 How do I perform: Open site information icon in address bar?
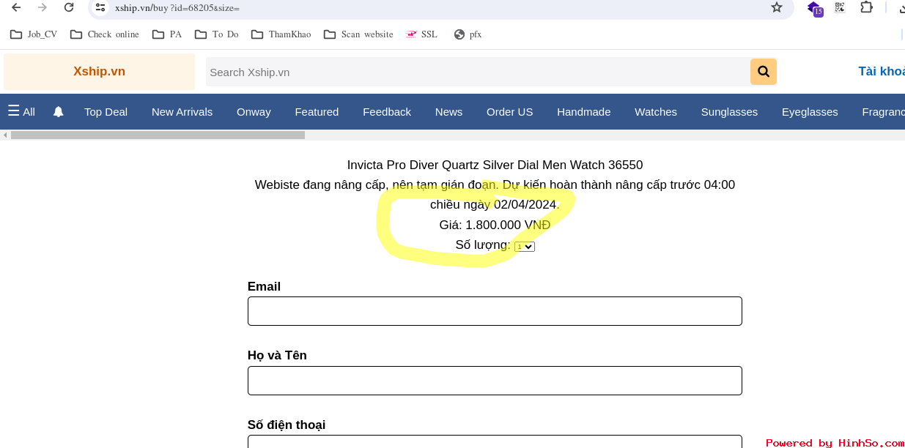click(x=100, y=7)
